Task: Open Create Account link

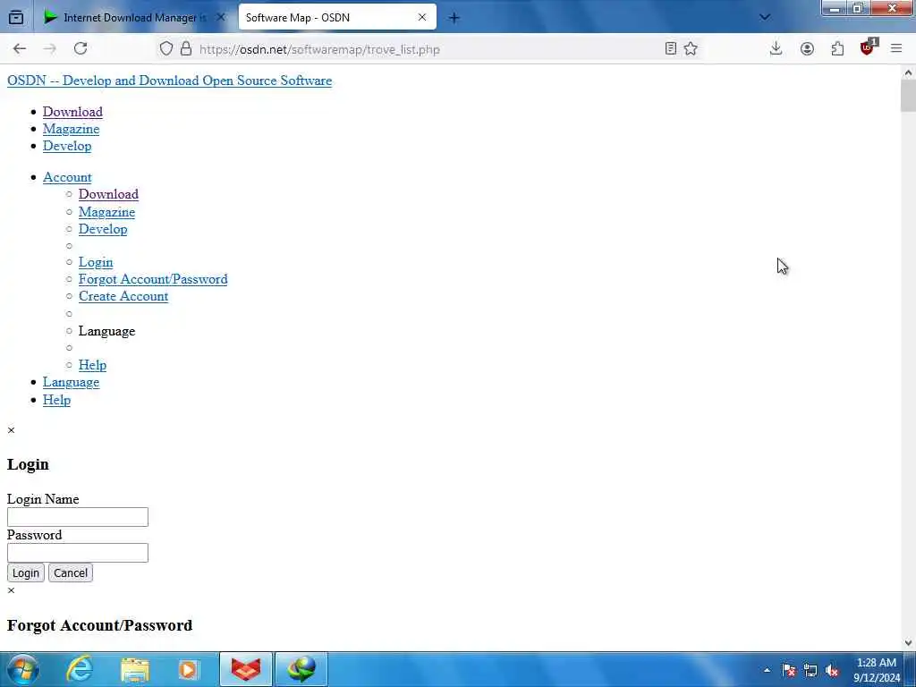Action: (x=123, y=296)
